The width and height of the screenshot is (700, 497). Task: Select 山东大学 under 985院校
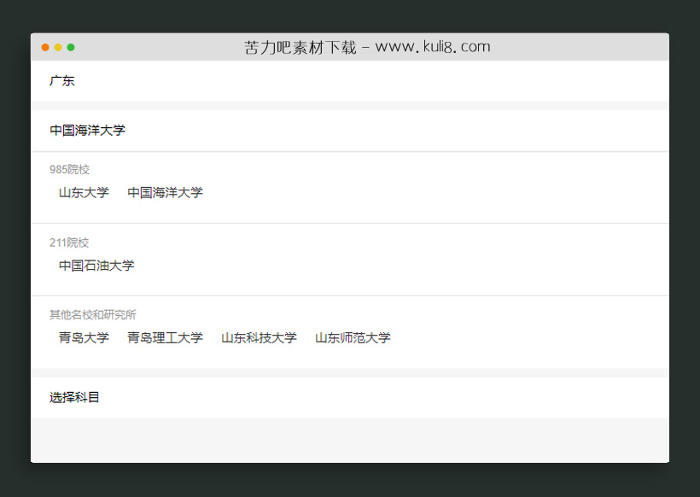(x=84, y=193)
